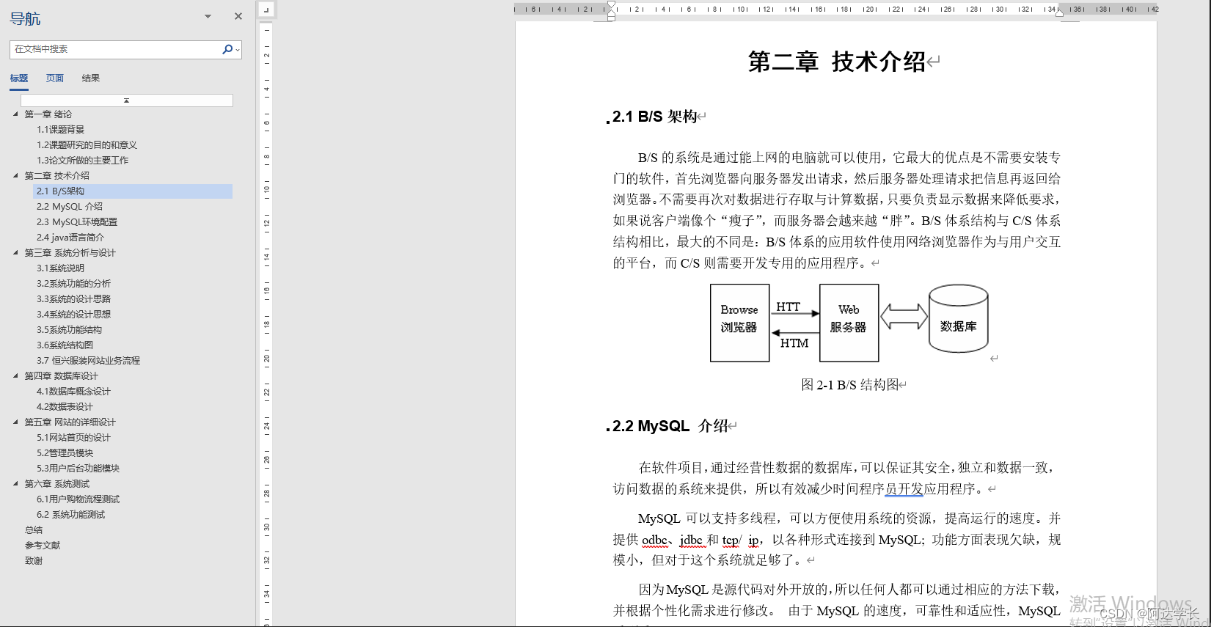Click the document heading 2.2 MySQL 介绍
The image size is (1211, 627).
[x=670, y=426]
